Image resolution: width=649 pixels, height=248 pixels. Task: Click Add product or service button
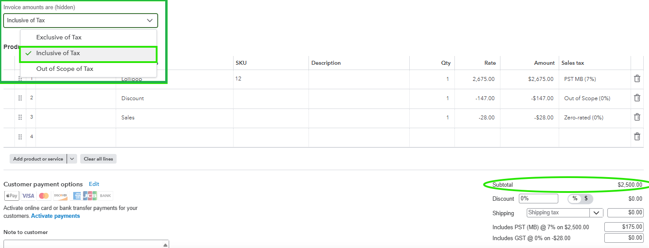(38, 159)
